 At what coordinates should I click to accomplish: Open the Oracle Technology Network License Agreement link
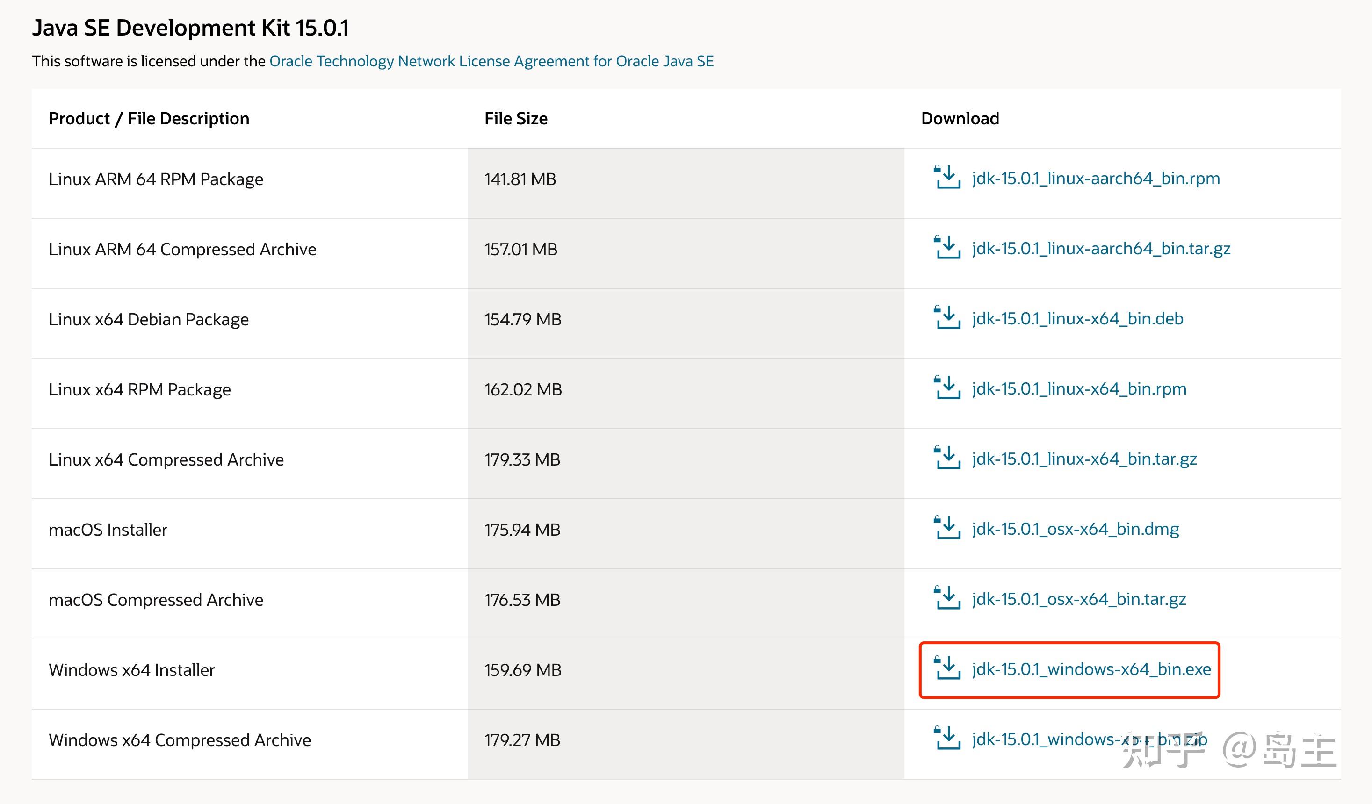[x=491, y=61]
